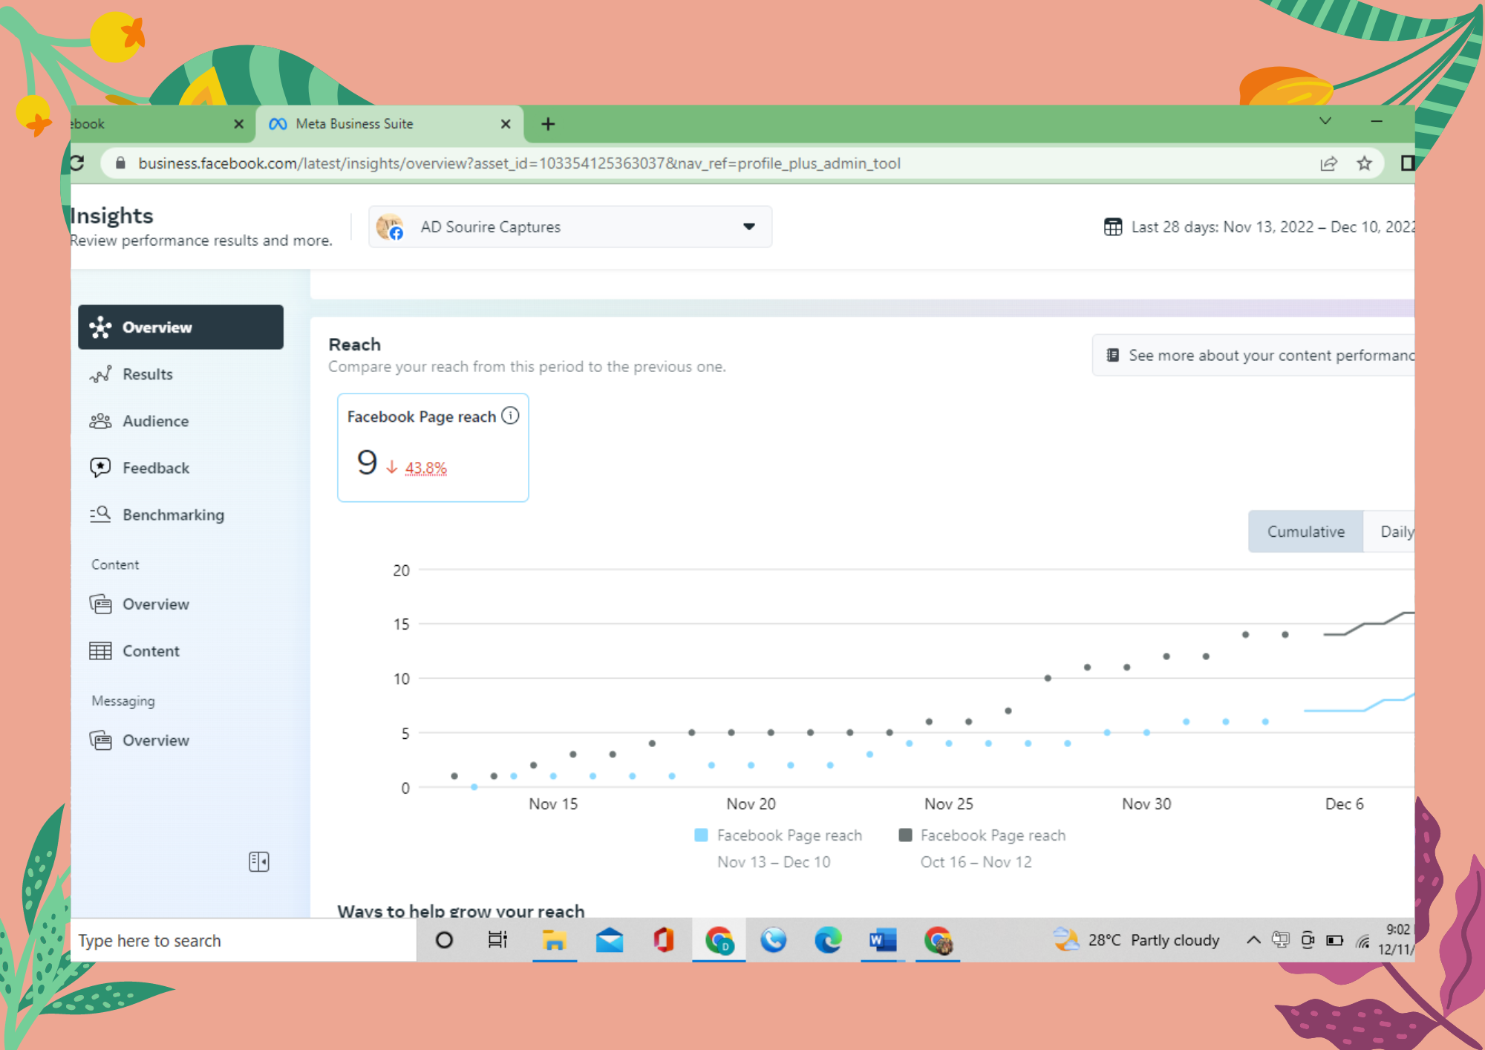The height and width of the screenshot is (1050, 1485).
Task: Click the display/project icon in system tray
Action: pyautogui.click(x=1281, y=939)
